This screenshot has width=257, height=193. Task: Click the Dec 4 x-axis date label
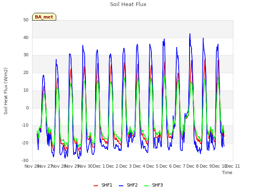pos(139,166)
